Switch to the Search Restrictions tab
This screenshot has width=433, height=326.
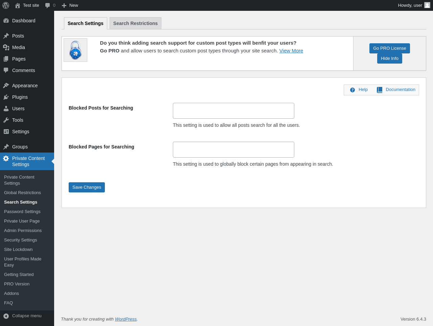(x=135, y=23)
